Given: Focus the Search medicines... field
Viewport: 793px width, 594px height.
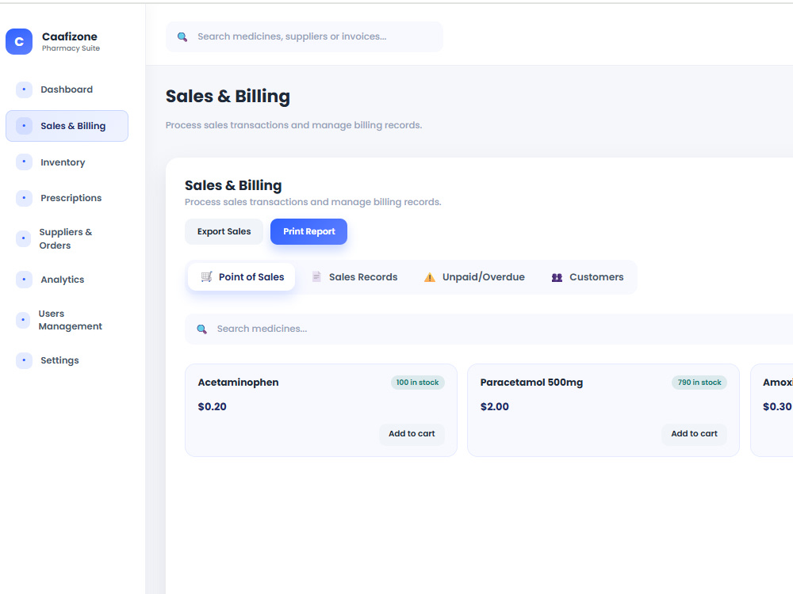Looking at the screenshot, I should pyautogui.click(x=488, y=329).
